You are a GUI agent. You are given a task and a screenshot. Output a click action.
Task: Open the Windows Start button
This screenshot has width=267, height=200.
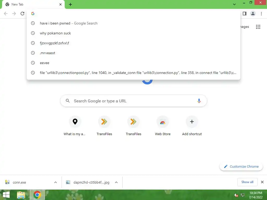[6, 195]
